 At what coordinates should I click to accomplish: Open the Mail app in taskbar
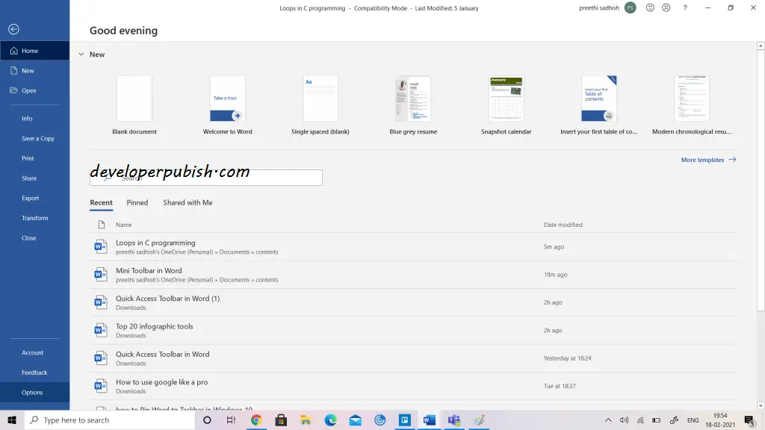[x=355, y=420]
